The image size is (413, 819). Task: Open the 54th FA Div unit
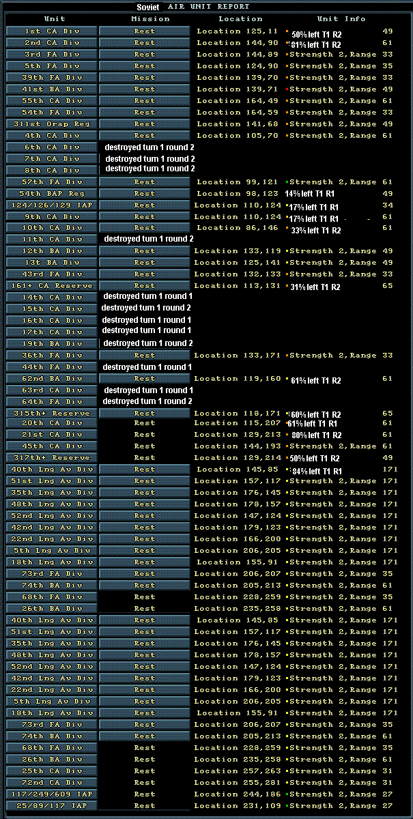point(52,113)
